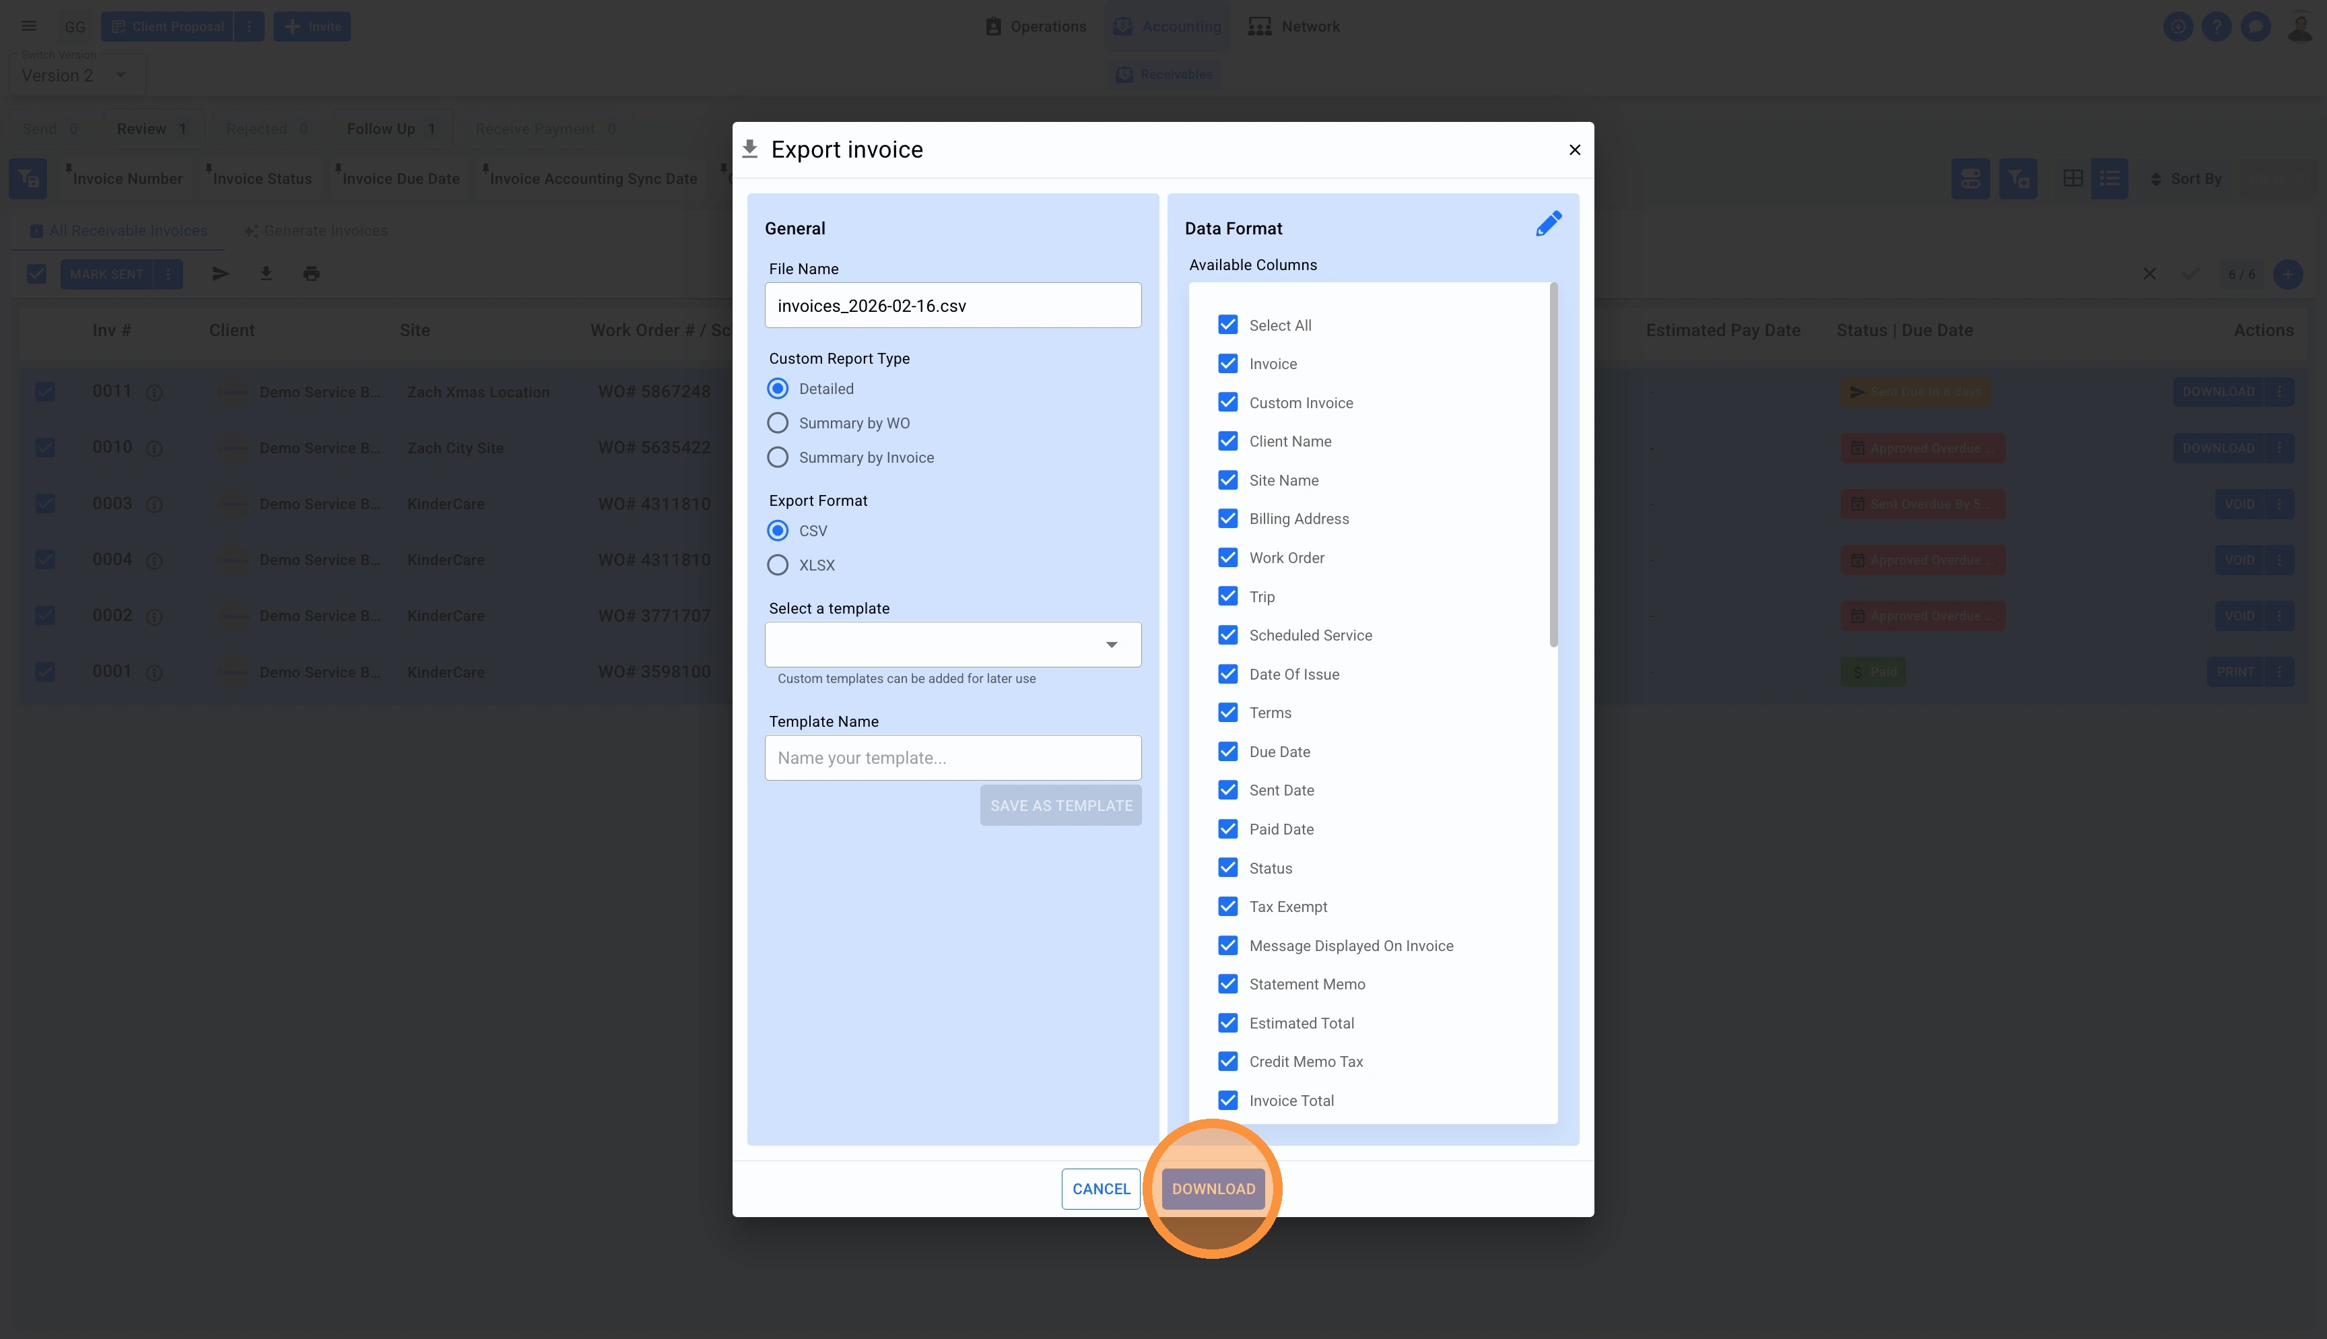Screen dimensions: 2327x1339
Task: Uncheck the Billing Address column
Action: tap(1228, 519)
